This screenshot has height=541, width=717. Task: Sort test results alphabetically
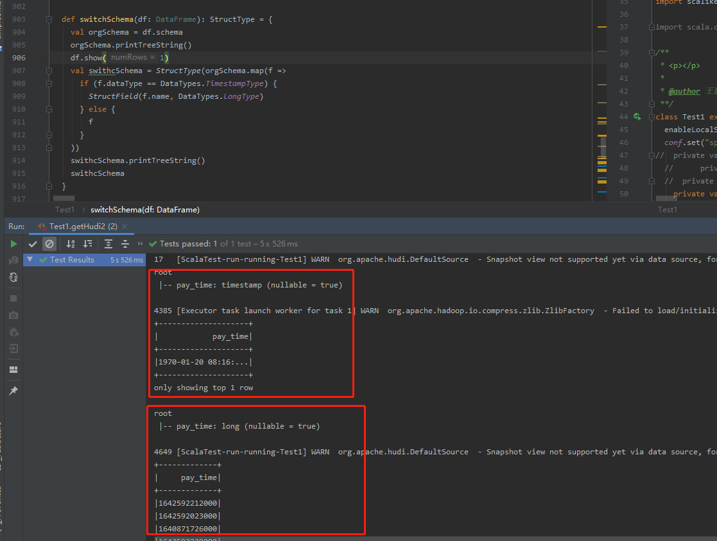(71, 244)
